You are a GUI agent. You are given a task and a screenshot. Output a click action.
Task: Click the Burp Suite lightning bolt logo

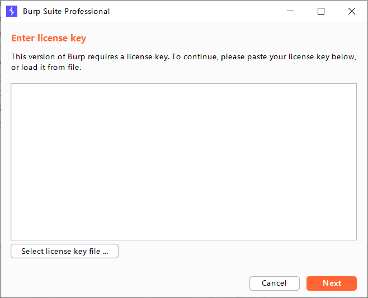(12, 11)
